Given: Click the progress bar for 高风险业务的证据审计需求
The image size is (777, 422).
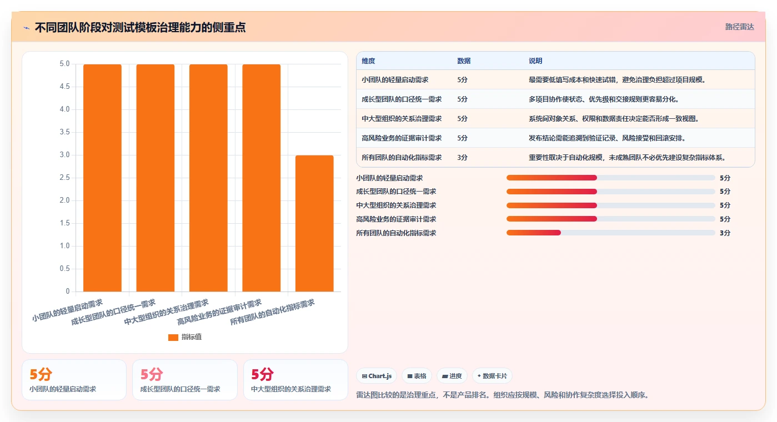Looking at the screenshot, I should click(611, 219).
